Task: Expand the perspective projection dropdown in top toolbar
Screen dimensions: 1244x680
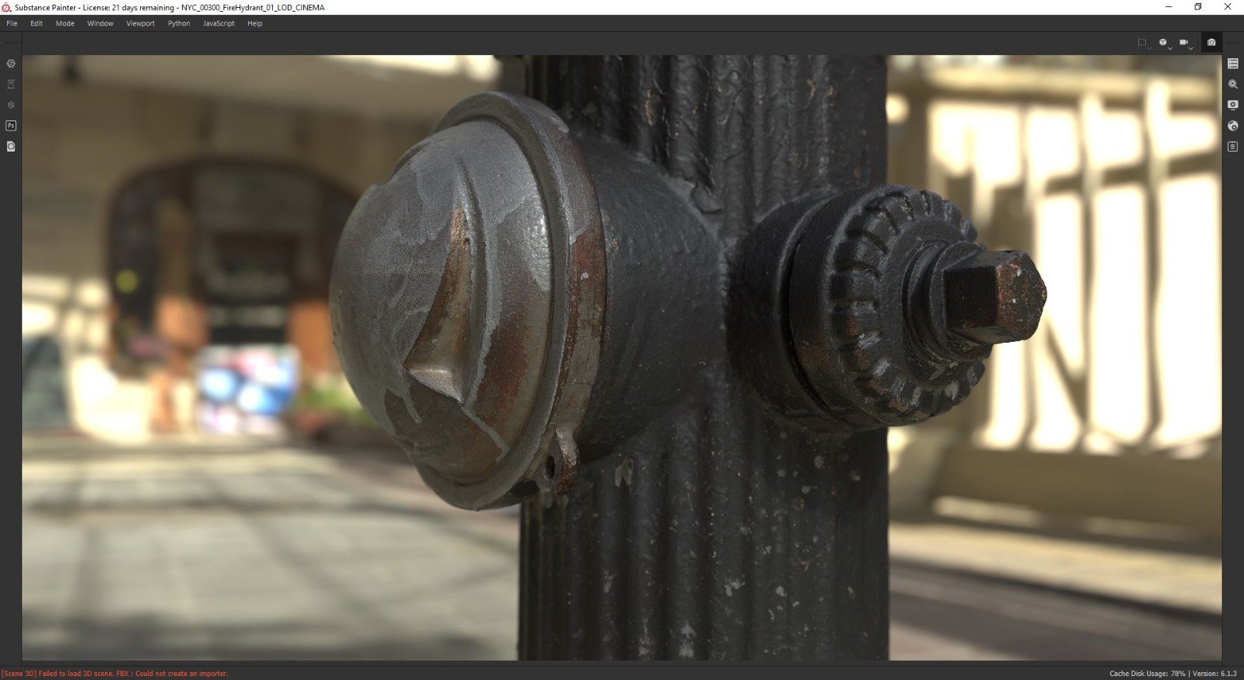Action: pos(1144,44)
